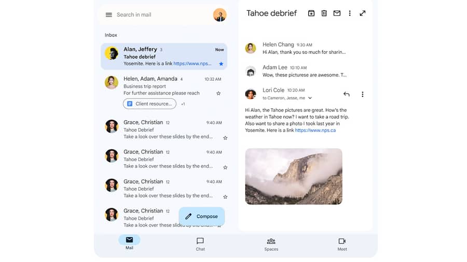Select the Alan, Jeffery sender avatar
467x262 pixels.
click(x=112, y=53)
